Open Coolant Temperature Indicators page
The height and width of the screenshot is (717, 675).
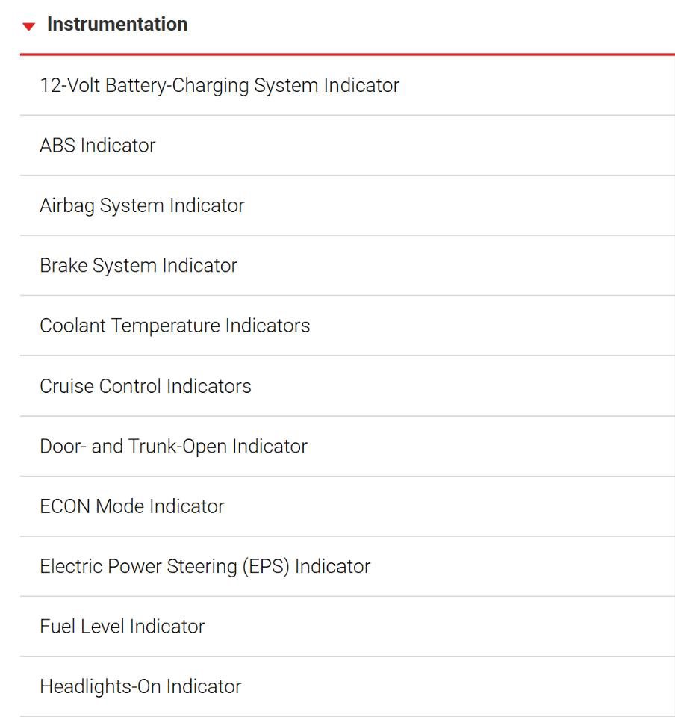[347, 326]
